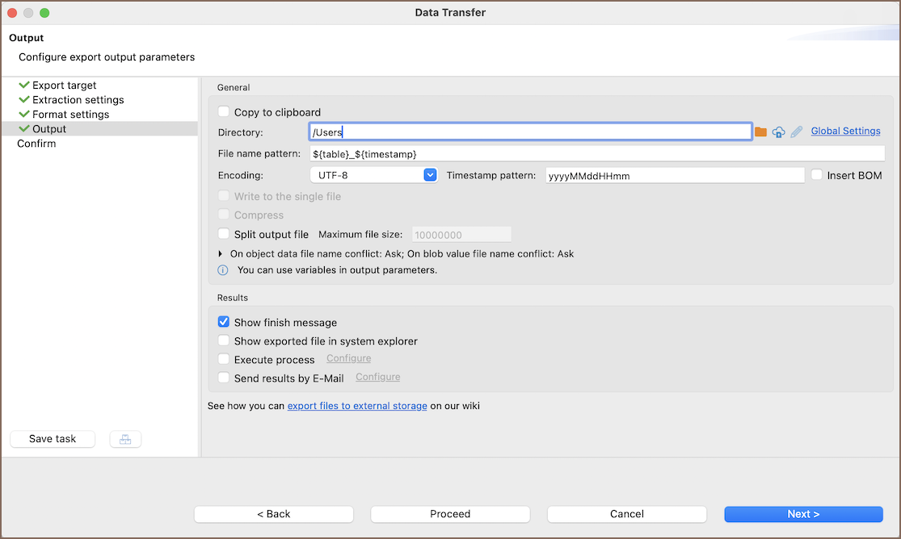Toggle the Insert BOM checkbox
The image size is (901, 539).
point(817,175)
